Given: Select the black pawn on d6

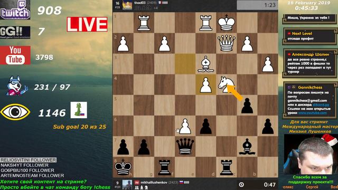Looking at the screenshot, I should pos(205,126).
